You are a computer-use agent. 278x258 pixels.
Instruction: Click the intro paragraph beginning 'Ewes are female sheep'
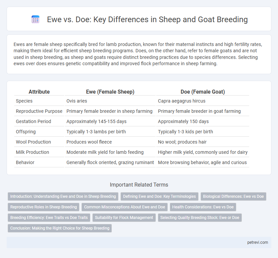tap(138, 54)
